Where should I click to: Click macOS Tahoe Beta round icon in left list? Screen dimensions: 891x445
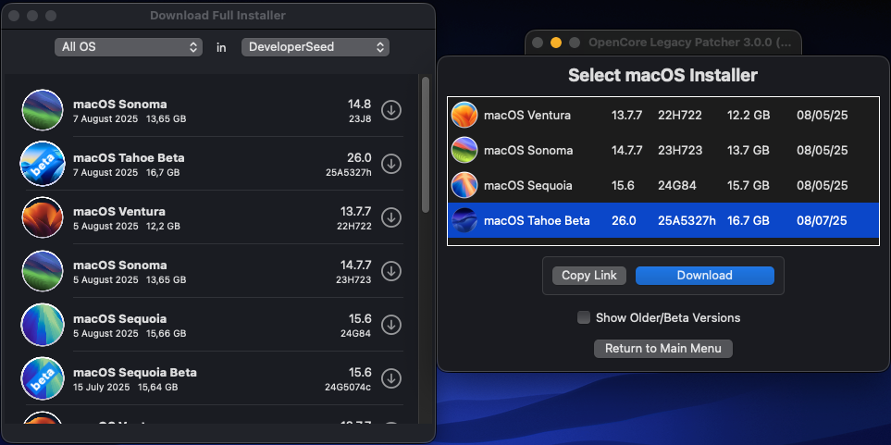(42, 164)
